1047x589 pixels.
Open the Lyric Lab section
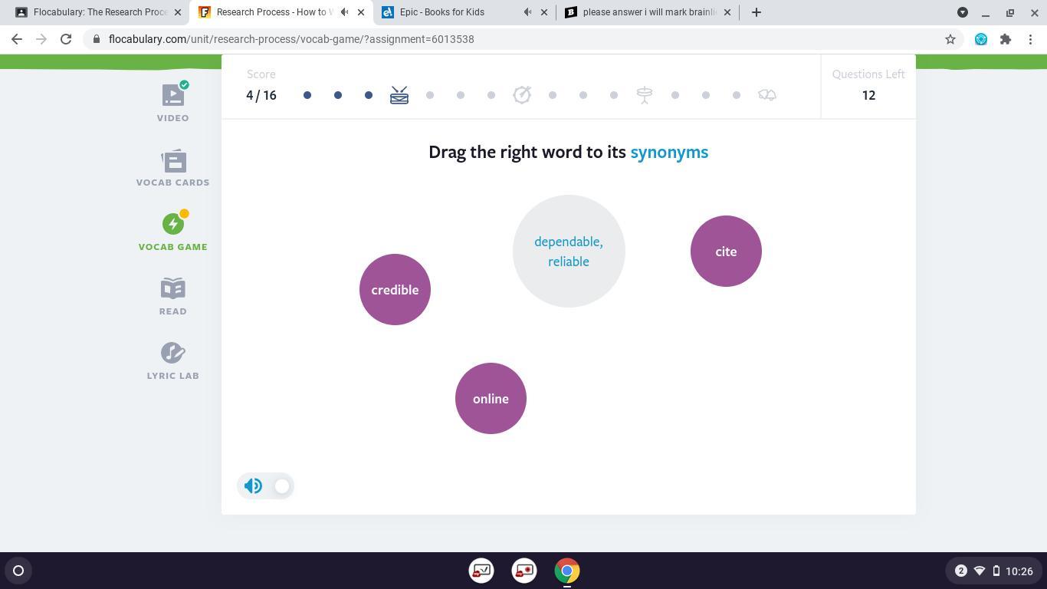tap(172, 361)
